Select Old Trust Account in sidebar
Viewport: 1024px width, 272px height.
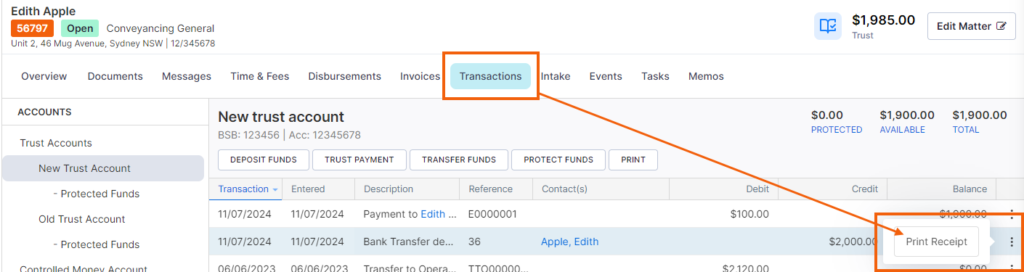[x=82, y=219]
